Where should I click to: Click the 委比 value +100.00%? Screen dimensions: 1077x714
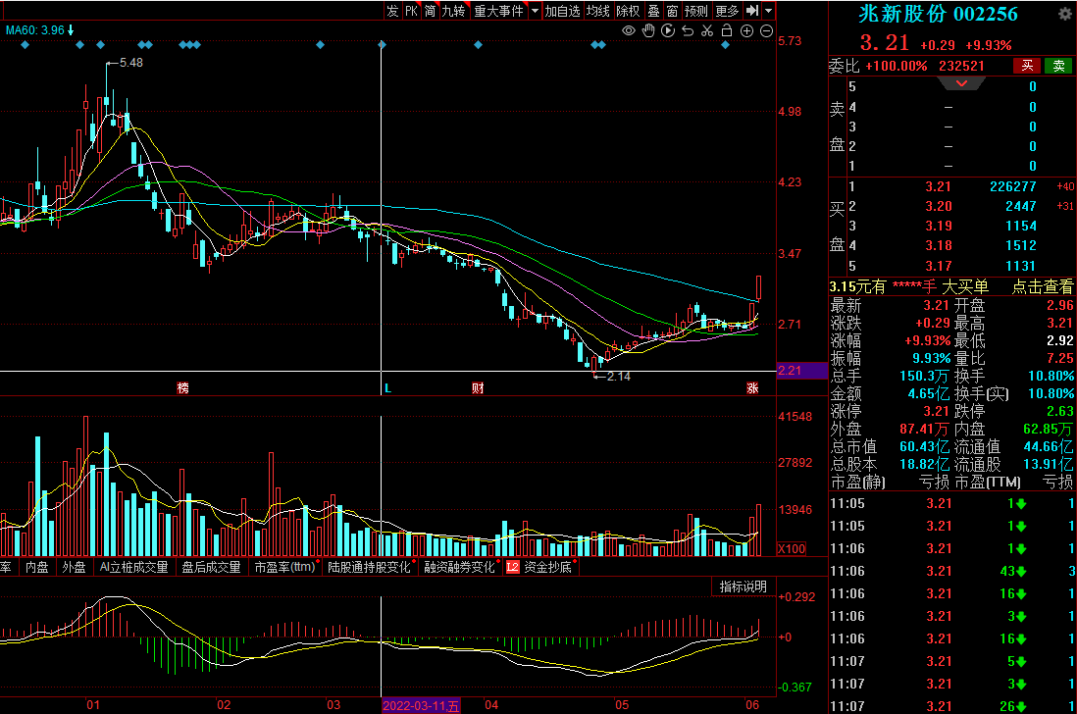click(896, 66)
